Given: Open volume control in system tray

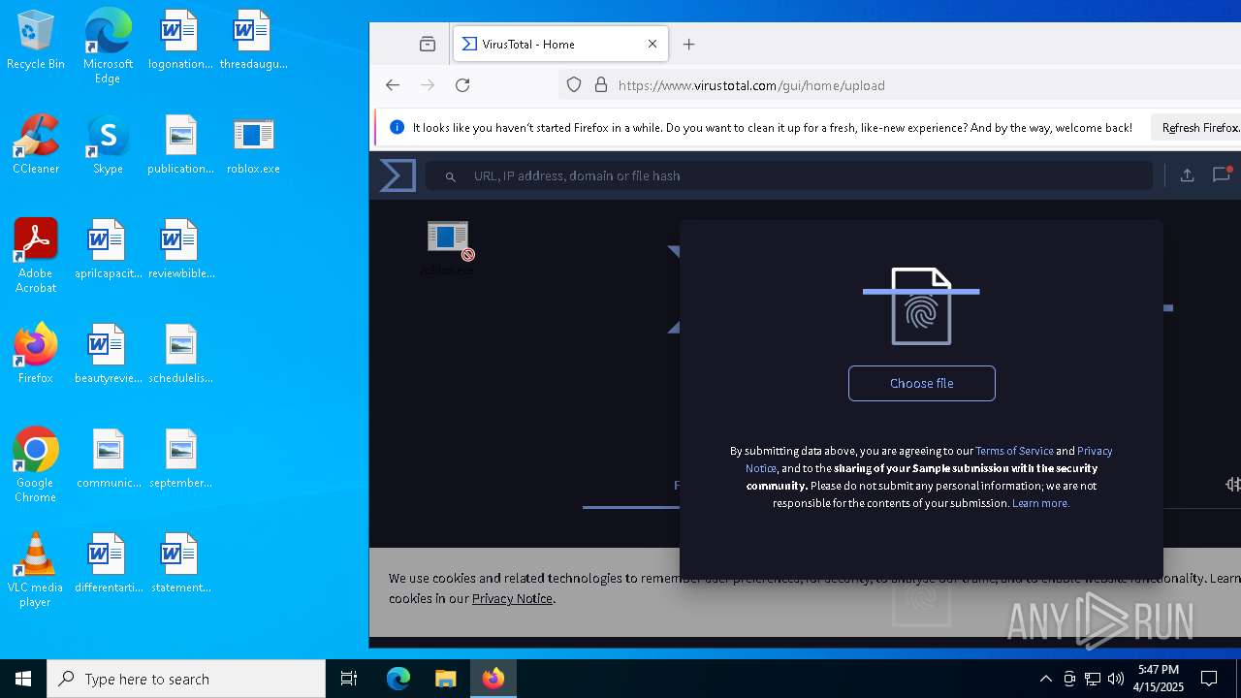Looking at the screenshot, I should pyautogui.click(x=1116, y=679).
